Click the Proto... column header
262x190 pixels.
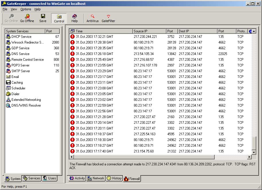pyautogui.click(x=242, y=31)
